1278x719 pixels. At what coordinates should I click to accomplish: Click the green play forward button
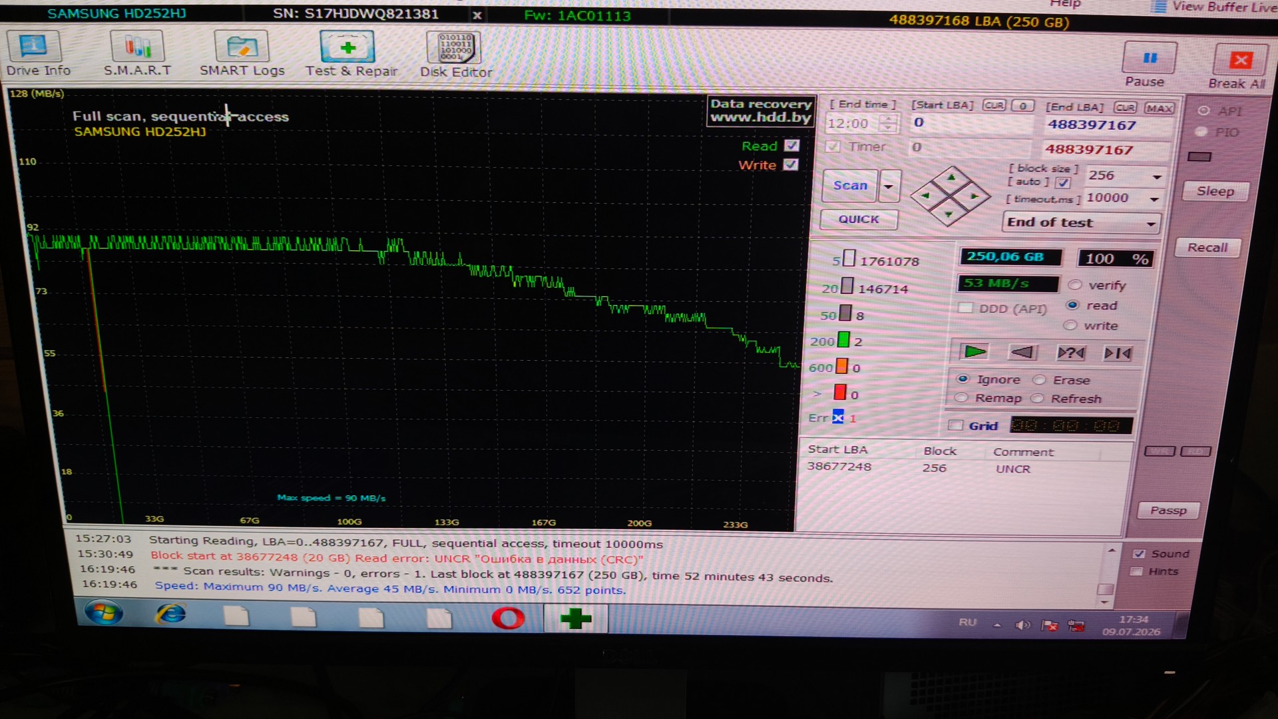[x=975, y=352]
